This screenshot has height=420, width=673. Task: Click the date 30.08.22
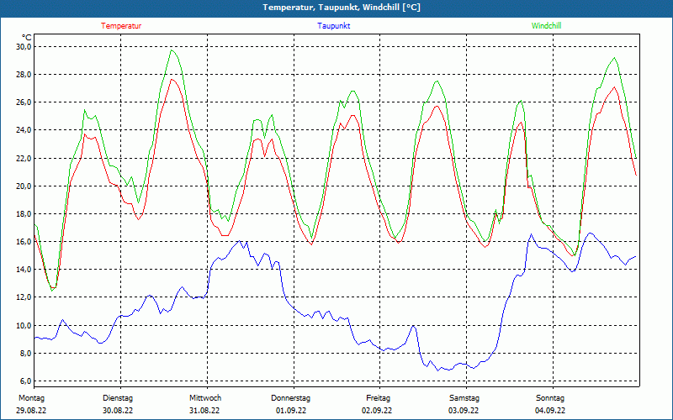(118, 411)
